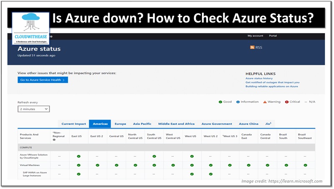The height and width of the screenshot is (189, 334).
Task: Click the South Central US column header
Action: (x=154, y=136)
